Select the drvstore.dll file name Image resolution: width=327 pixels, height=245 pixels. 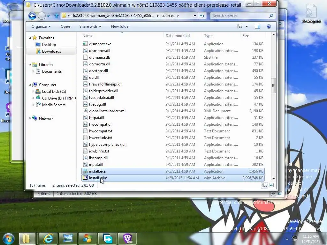98,71
